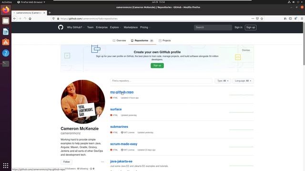Close the cameronmcnz browser tab
Screen dimensions: 305x171
pos(44,13)
